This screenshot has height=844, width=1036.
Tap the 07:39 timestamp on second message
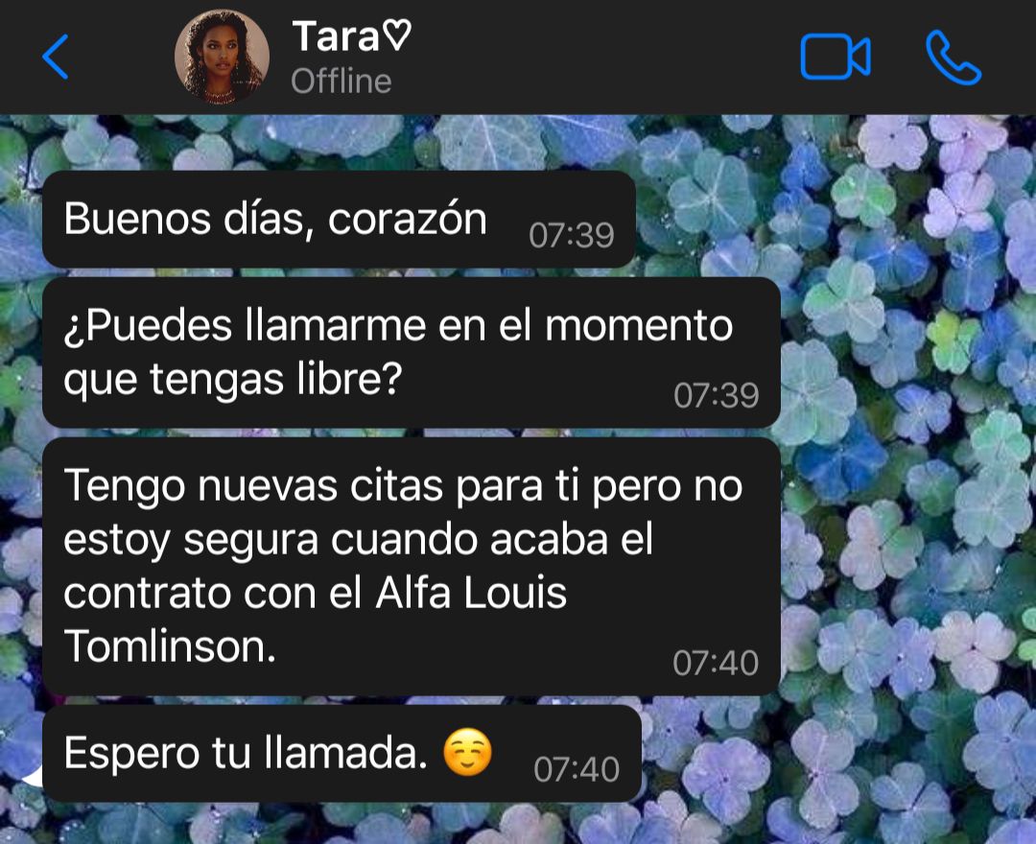tap(717, 395)
